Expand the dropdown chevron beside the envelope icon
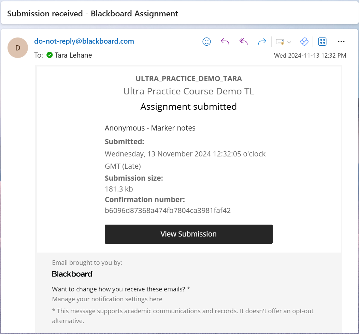 (289, 42)
